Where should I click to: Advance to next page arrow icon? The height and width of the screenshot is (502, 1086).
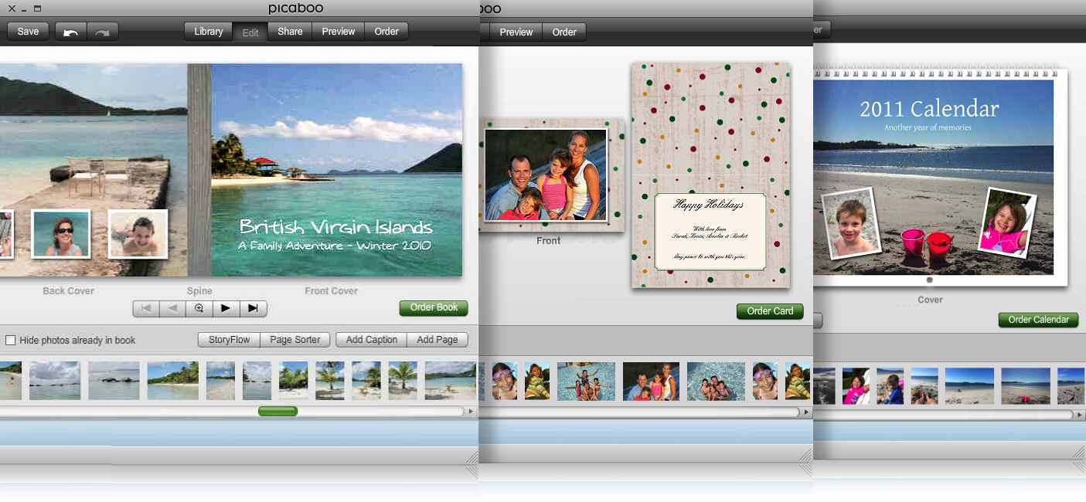tap(226, 308)
